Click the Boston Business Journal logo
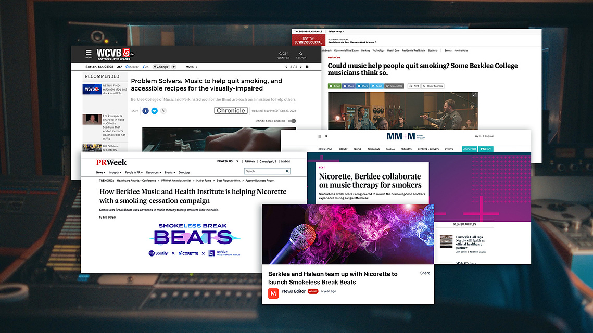This screenshot has height=333, width=593. pos(308,40)
